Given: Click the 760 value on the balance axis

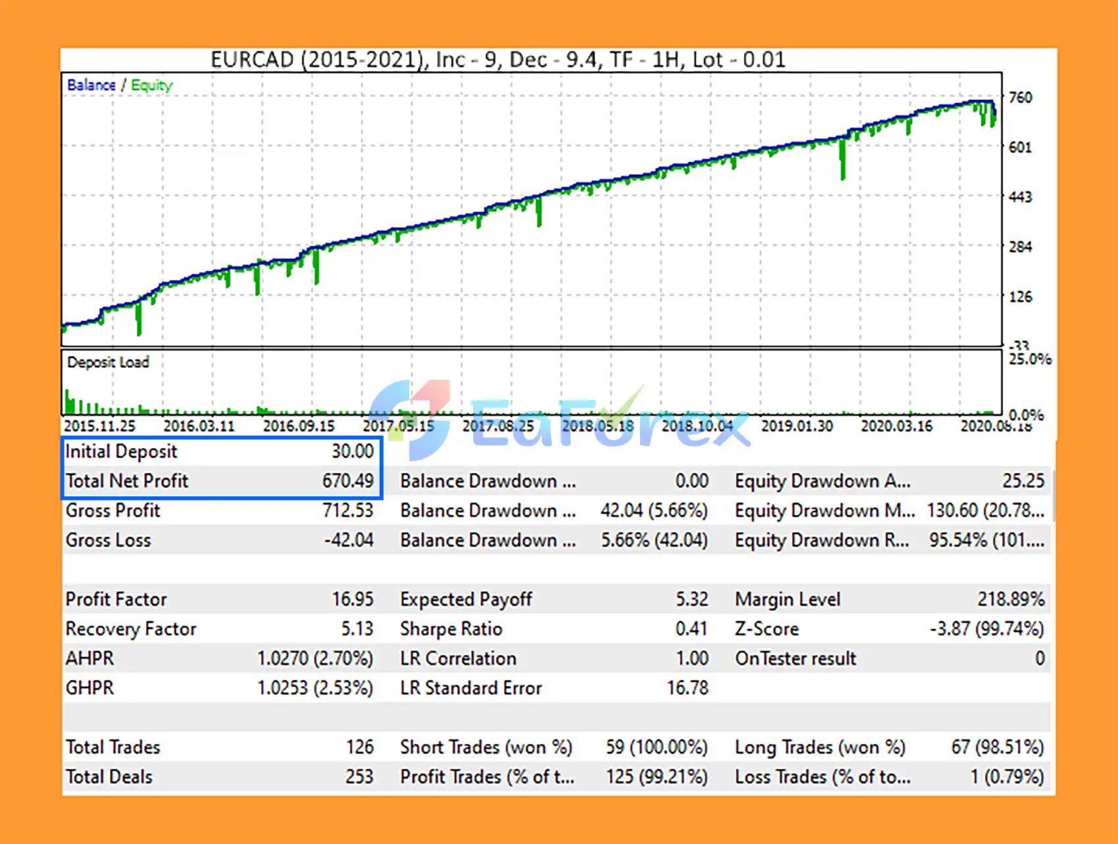Looking at the screenshot, I should click(x=1021, y=97).
